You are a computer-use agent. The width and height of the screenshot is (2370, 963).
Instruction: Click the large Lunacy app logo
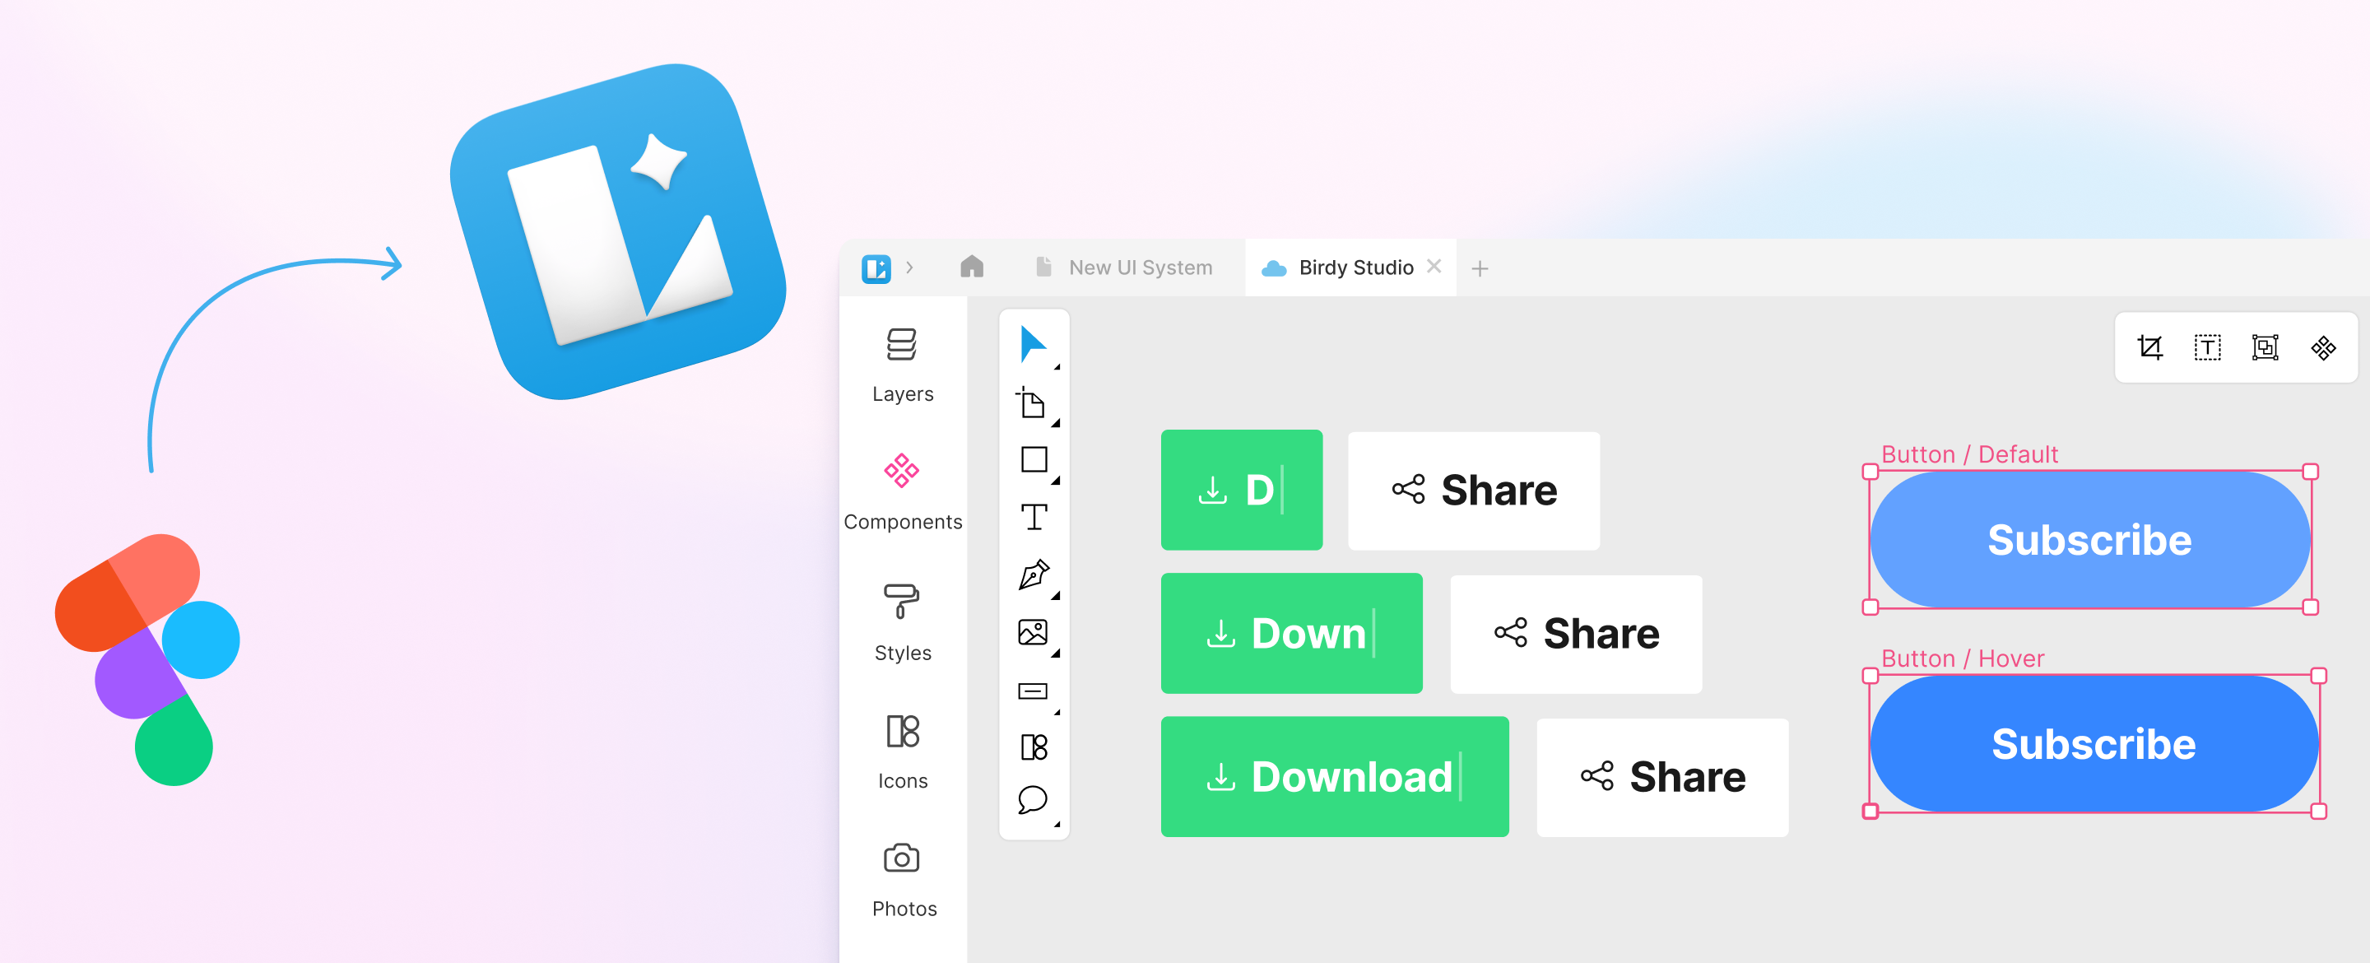617,231
